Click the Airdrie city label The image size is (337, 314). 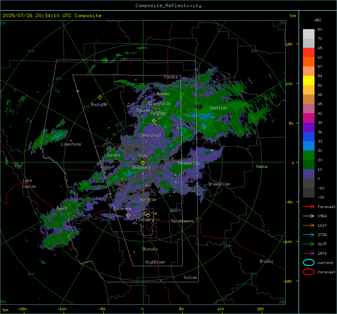(x=148, y=199)
